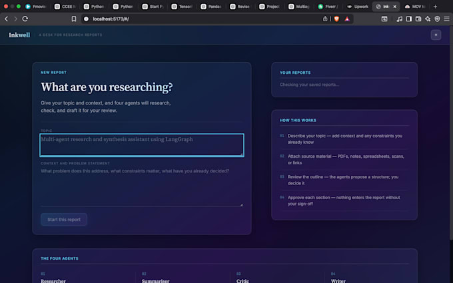Switch to the Tensor tab

[x=182, y=7]
